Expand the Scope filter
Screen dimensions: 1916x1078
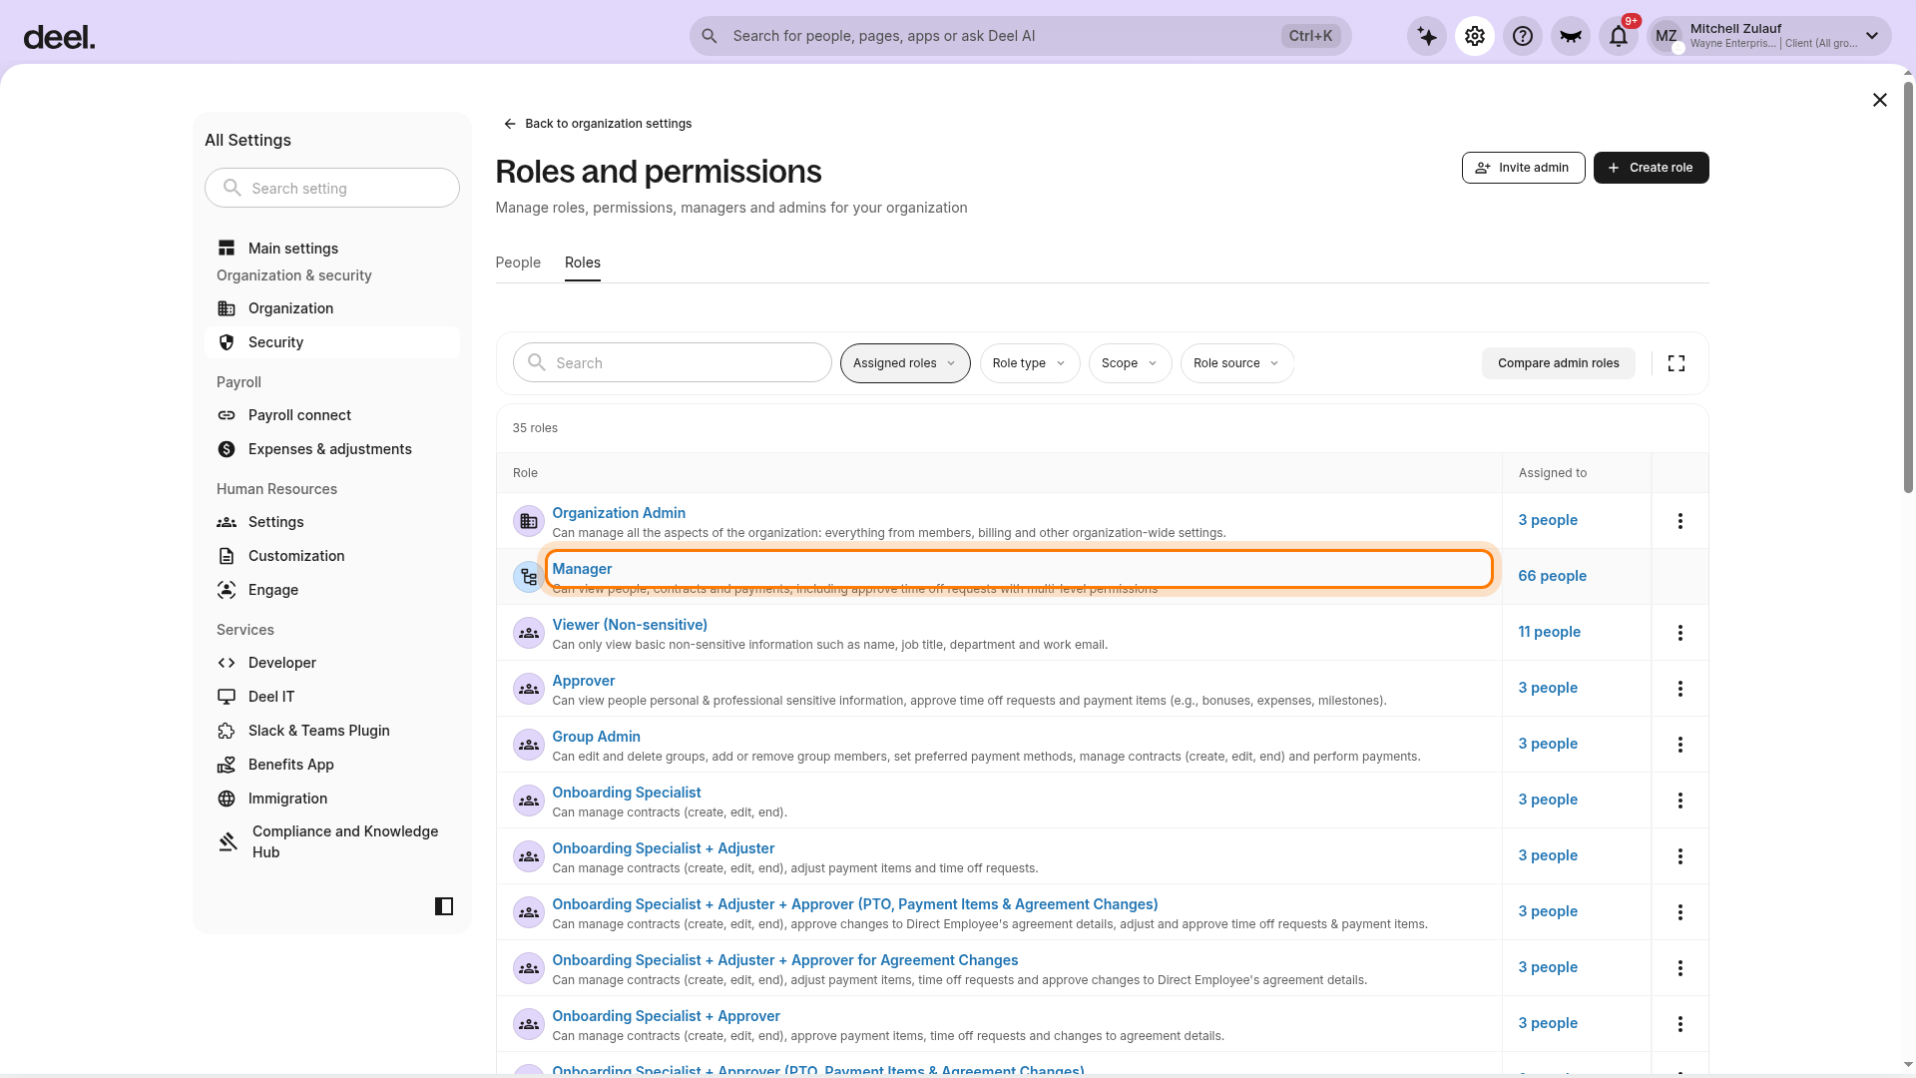click(x=1130, y=363)
